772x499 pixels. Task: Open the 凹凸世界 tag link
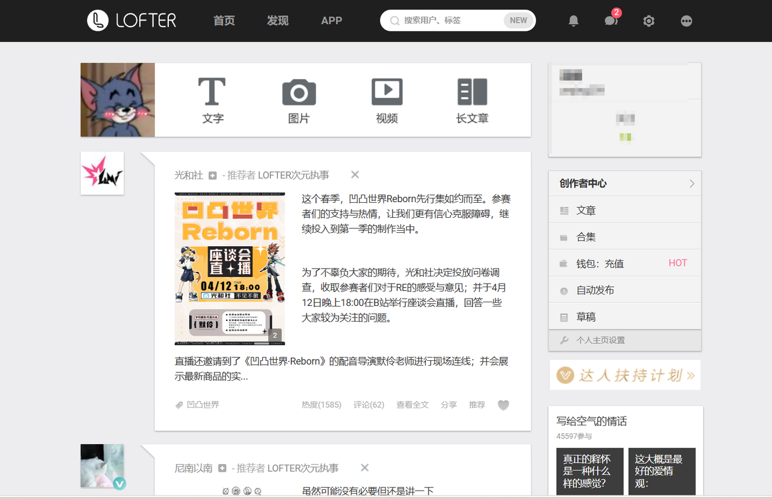(203, 405)
